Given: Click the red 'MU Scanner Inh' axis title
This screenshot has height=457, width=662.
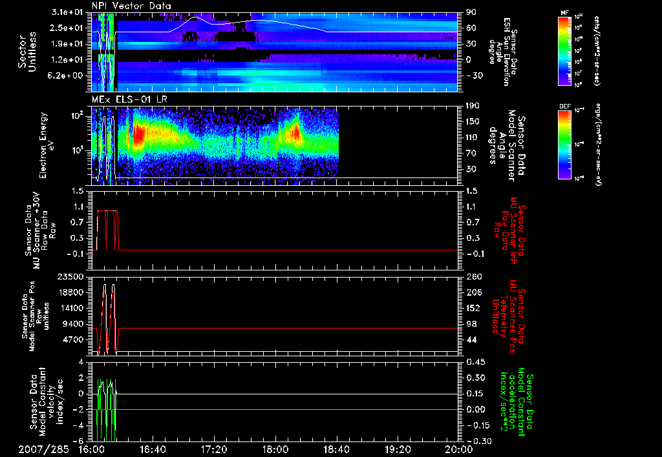Looking at the screenshot, I should (509, 230).
